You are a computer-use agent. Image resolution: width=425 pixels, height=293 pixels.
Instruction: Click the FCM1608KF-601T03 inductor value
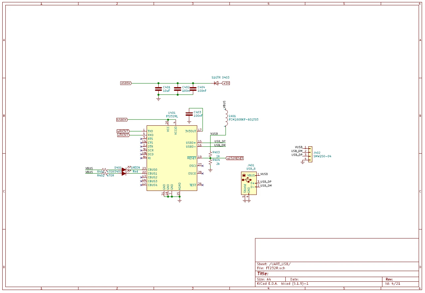[243, 119]
